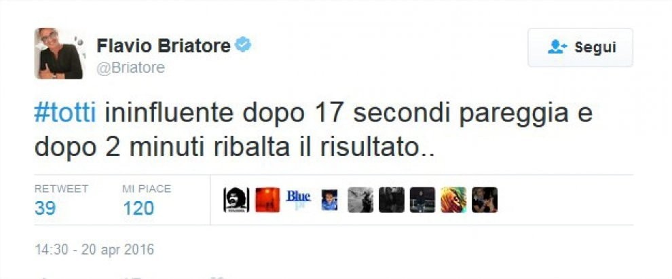Open the @Briatore handle link

[x=131, y=68]
